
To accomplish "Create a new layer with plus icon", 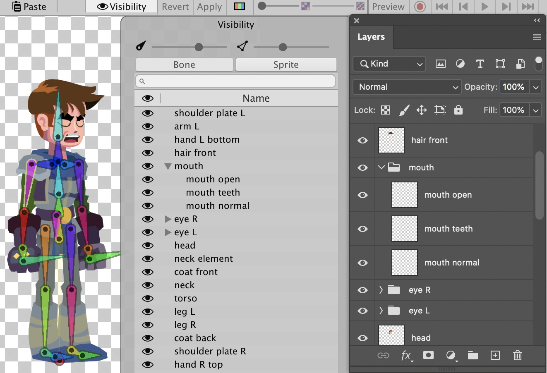I will pyautogui.click(x=495, y=355).
